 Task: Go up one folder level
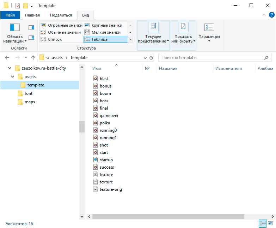[x=33, y=58]
